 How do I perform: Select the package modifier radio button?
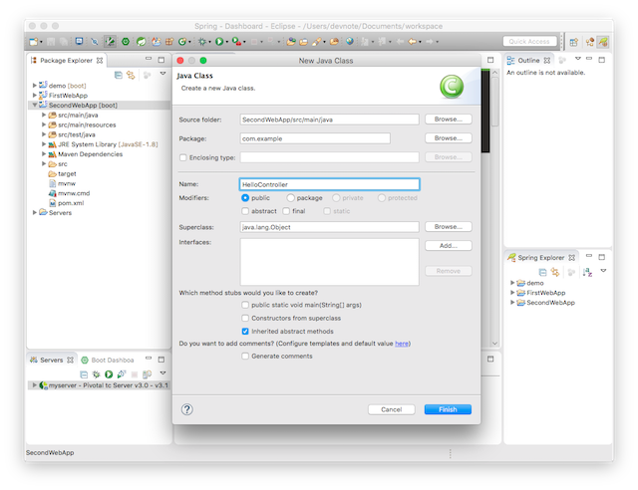point(290,197)
